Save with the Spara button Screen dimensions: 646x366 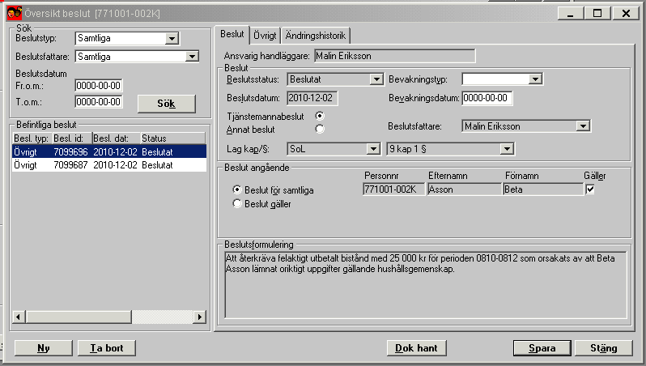pos(542,348)
